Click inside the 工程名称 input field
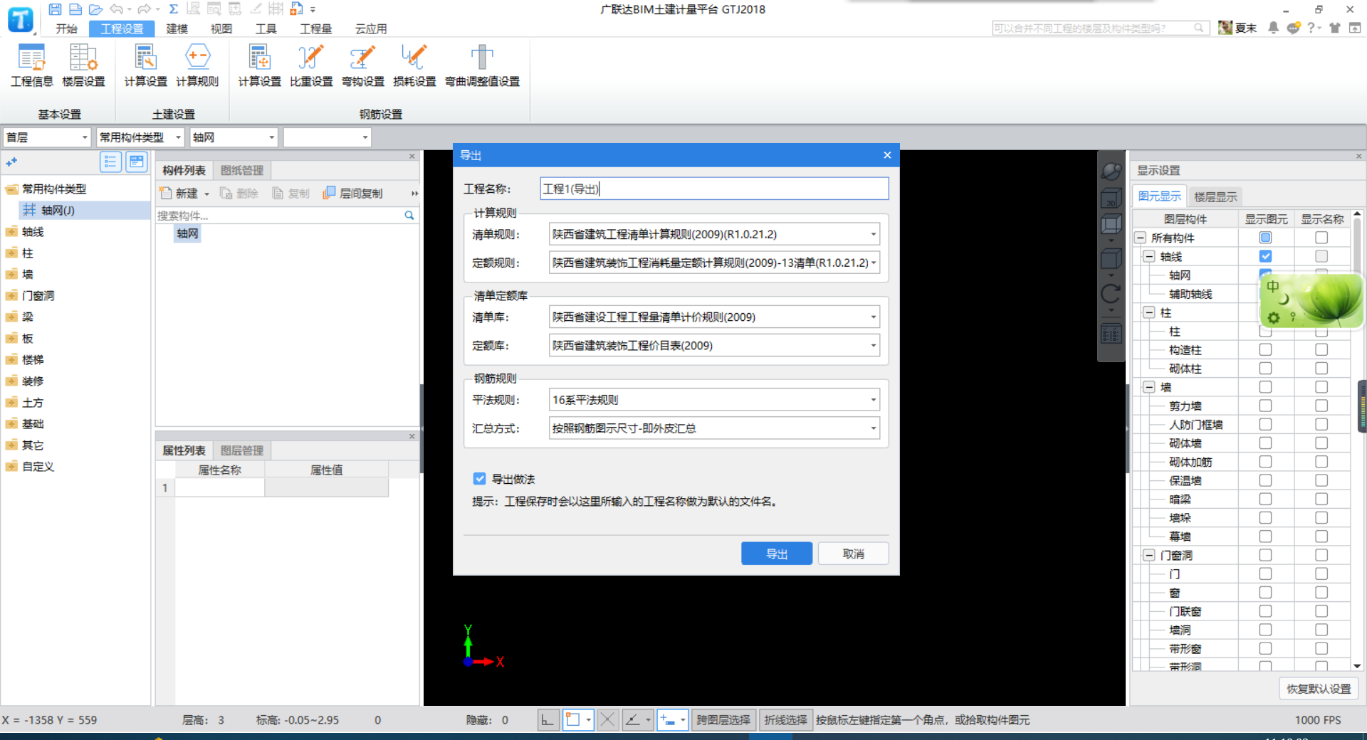Viewport: 1367px width, 740px height. coord(712,188)
